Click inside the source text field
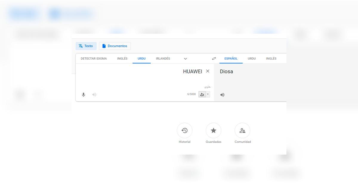 pyautogui.click(x=143, y=78)
